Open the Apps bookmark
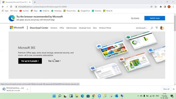Viewport: 176px width, 99px height. [5, 11]
